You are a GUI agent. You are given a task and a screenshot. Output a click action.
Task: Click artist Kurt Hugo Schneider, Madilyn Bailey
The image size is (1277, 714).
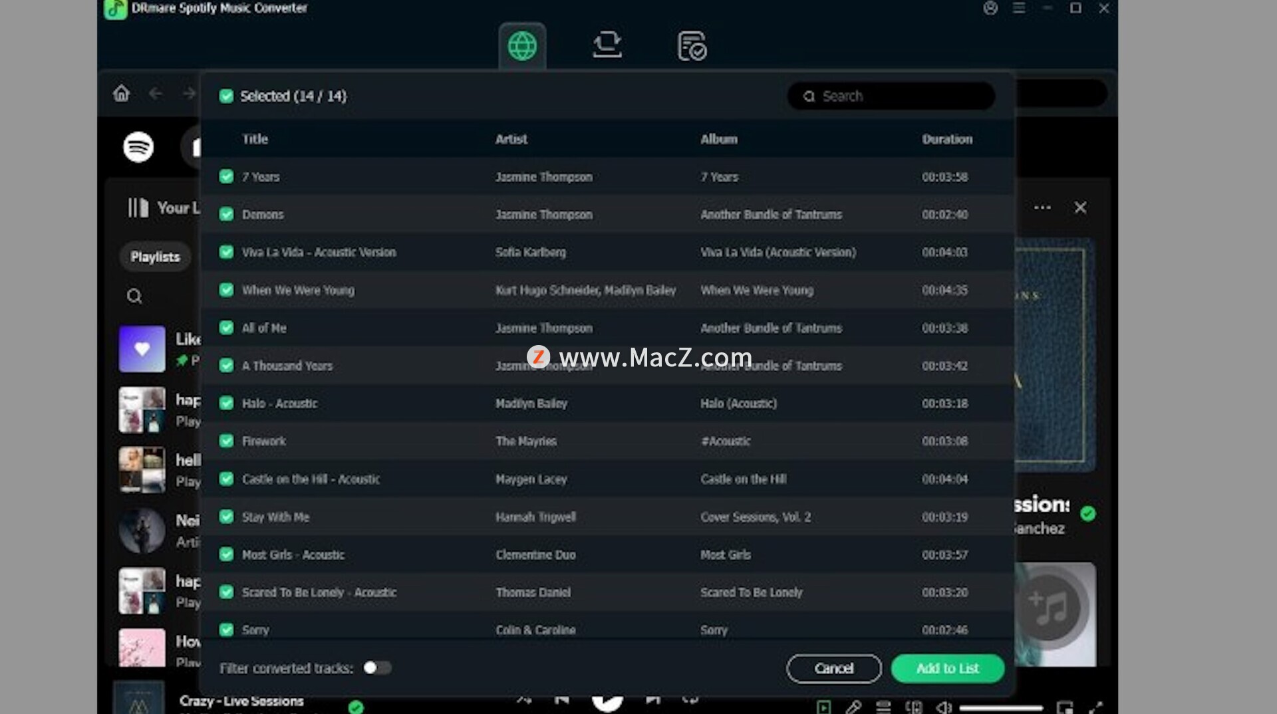click(x=585, y=290)
